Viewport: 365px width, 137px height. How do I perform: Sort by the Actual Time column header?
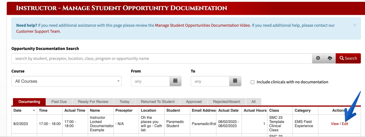(x=75, y=110)
